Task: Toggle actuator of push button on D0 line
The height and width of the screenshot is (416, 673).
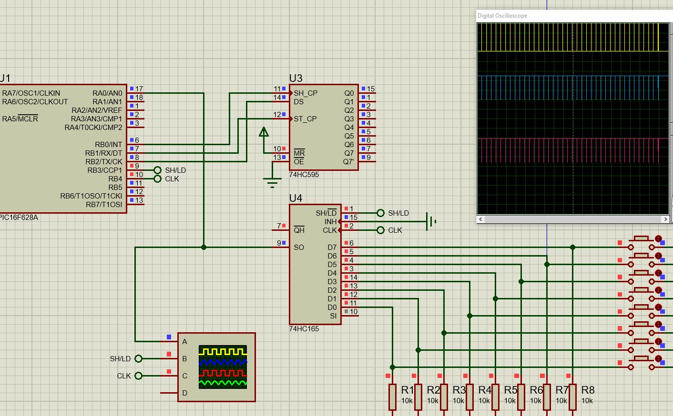Action: pyautogui.click(x=658, y=358)
